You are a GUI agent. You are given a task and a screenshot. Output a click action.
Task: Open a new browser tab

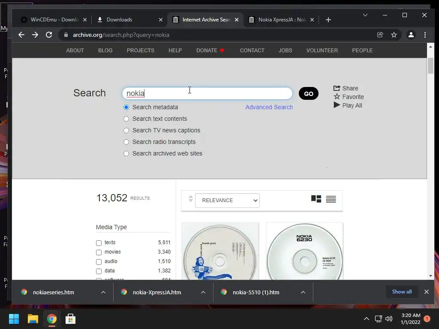[x=328, y=20]
